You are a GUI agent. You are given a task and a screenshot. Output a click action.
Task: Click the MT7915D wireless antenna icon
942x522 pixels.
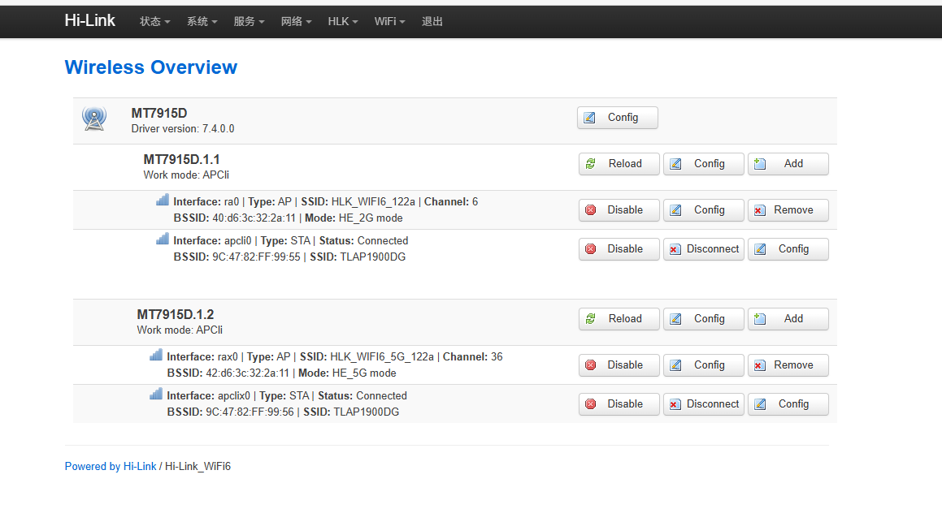click(x=94, y=119)
